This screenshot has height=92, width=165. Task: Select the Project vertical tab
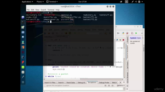point(127,40)
